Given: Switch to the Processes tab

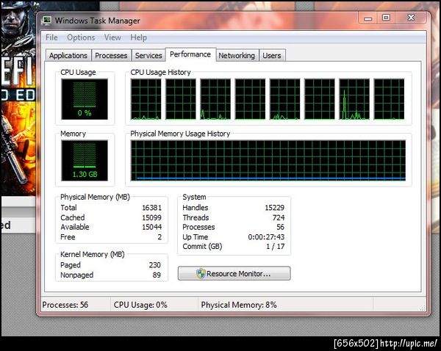Looking at the screenshot, I should (111, 55).
